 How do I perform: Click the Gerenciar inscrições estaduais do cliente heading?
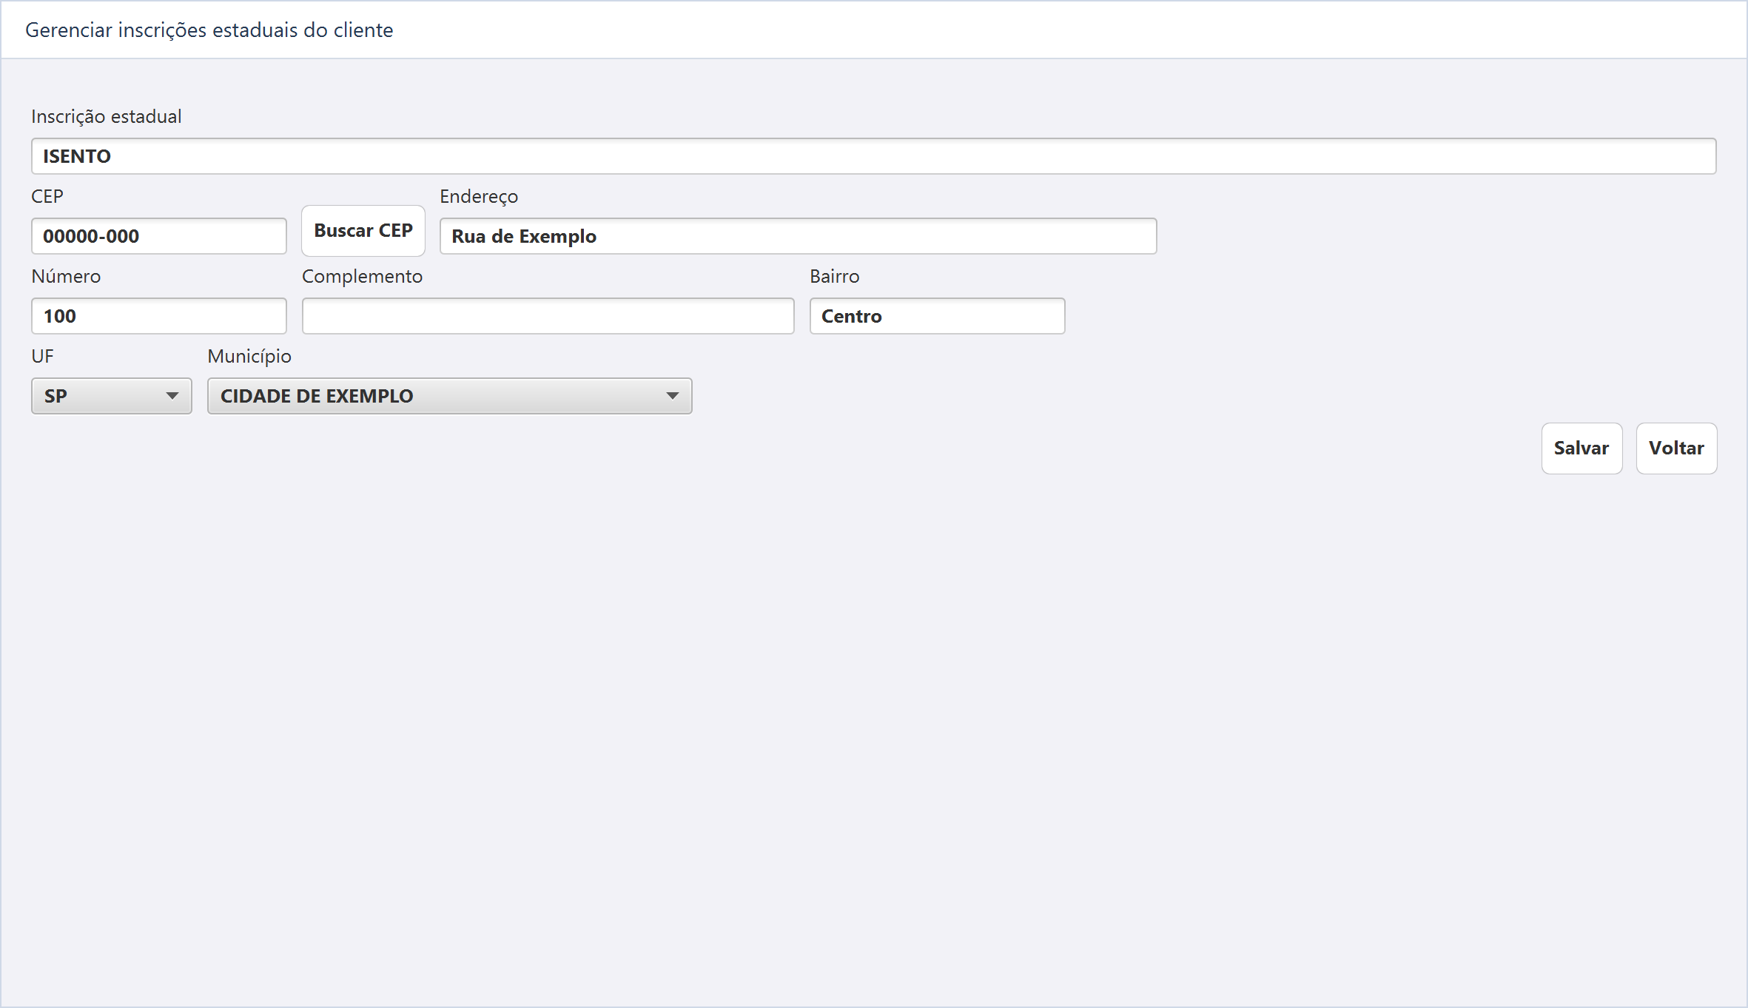point(209,30)
